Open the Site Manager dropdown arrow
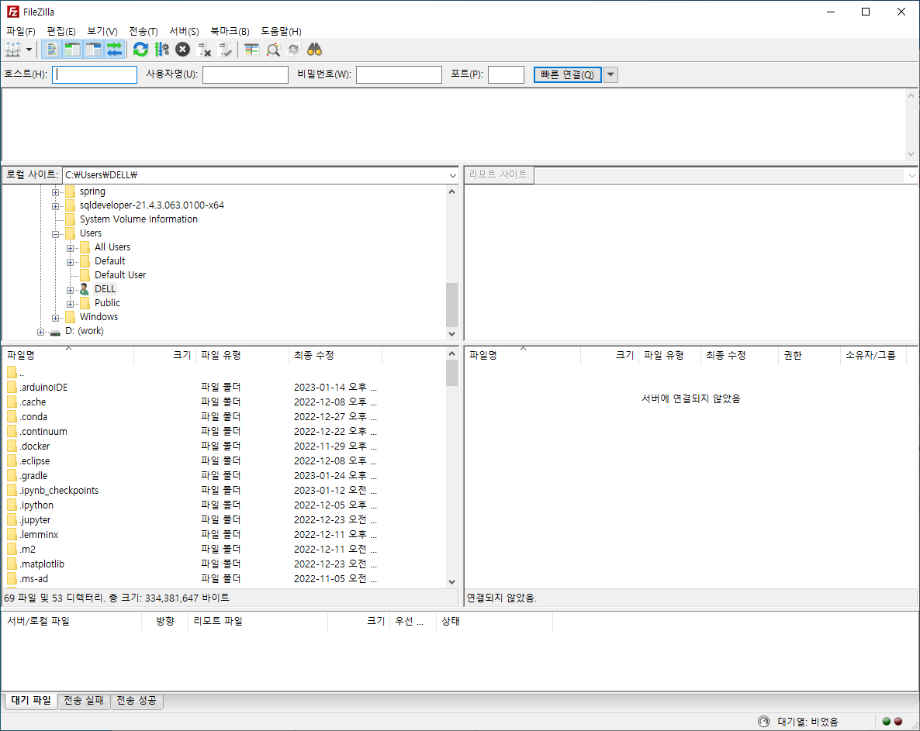The height and width of the screenshot is (731, 920). tap(29, 50)
